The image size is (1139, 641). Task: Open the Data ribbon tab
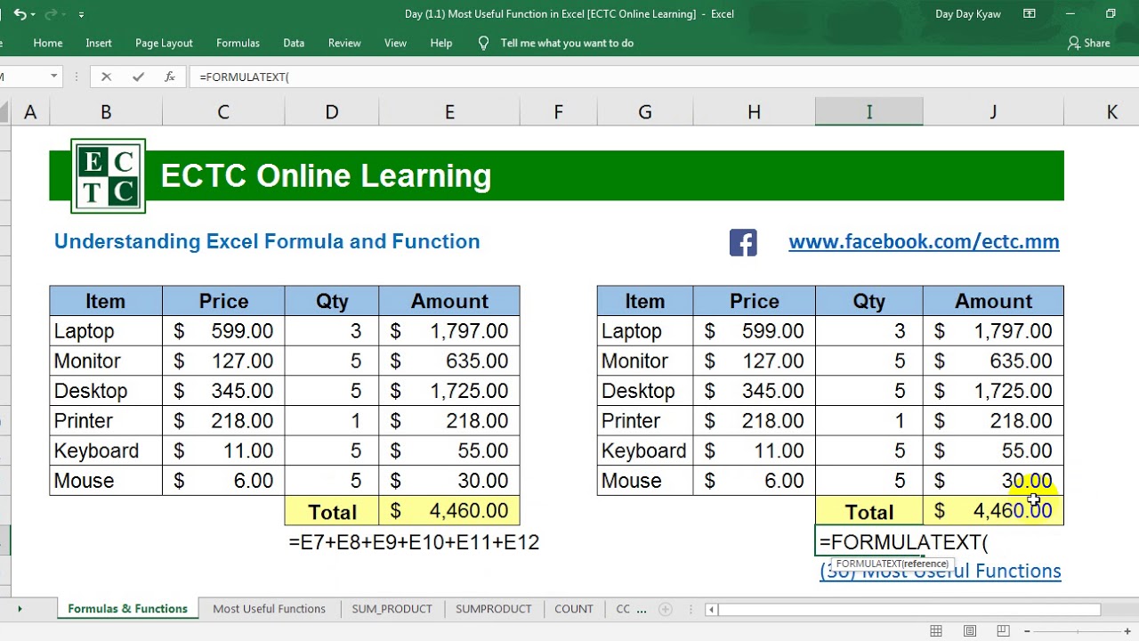pyautogui.click(x=294, y=43)
